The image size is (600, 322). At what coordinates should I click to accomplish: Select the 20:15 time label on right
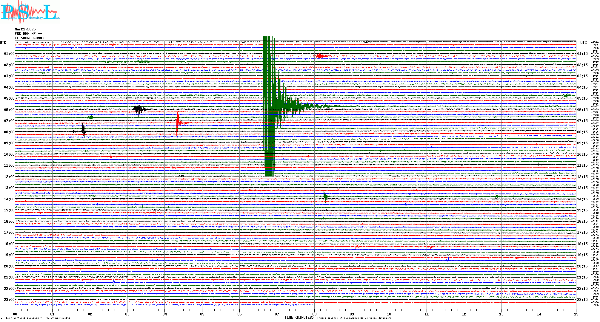(582, 266)
